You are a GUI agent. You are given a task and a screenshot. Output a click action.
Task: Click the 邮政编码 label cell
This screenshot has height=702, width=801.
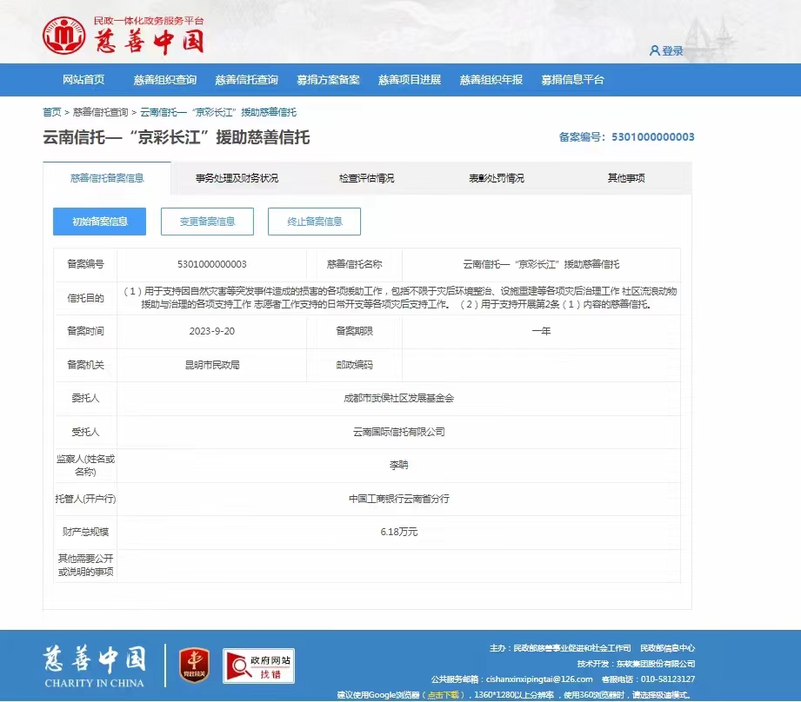(355, 365)
